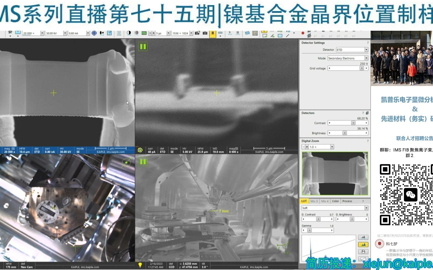Select the LUT tab
Image resolution: width=433 pixels, height=270 pixels.
(304, 201)
